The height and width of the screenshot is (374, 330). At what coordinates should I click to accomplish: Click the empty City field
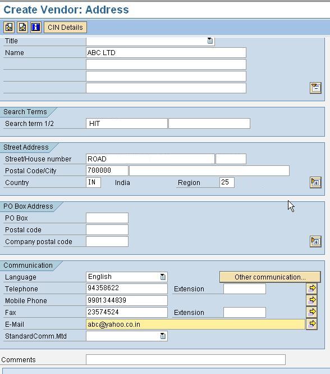(209, 170)
